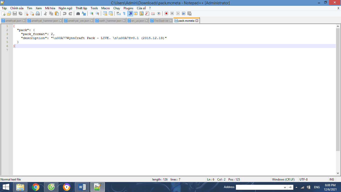Click the vertical scrollbar down arrow
The height and width of the screenshot is (192, 341).
(x=338, y=173)
